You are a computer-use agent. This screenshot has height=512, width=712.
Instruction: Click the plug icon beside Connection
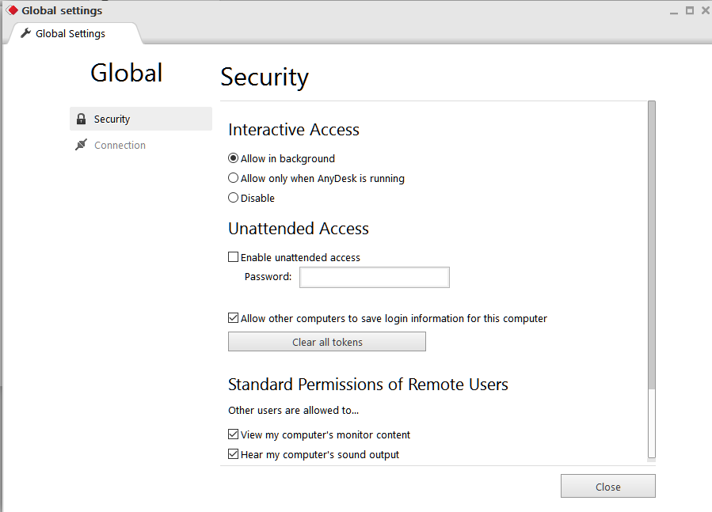81,145
